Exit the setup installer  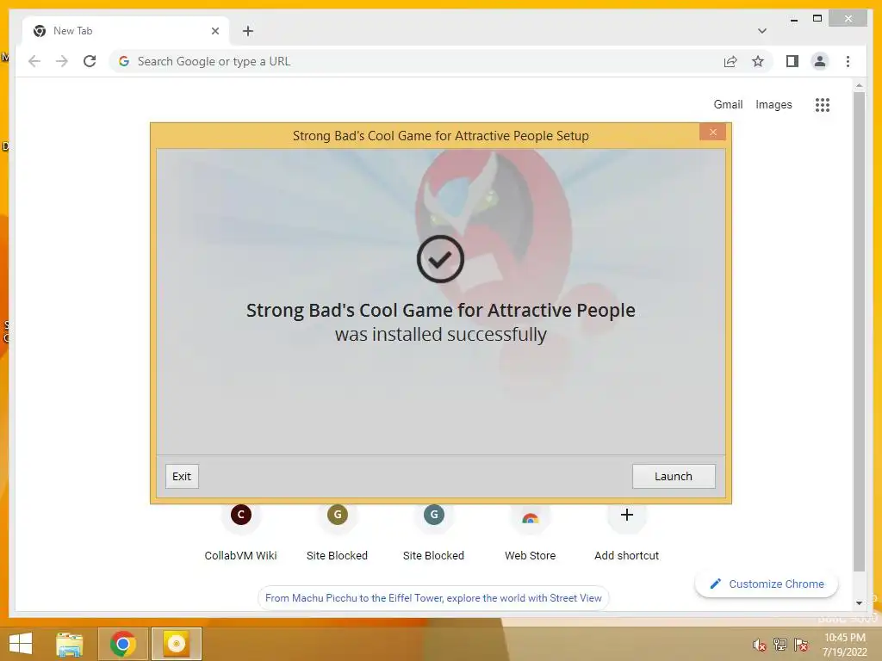182,476
